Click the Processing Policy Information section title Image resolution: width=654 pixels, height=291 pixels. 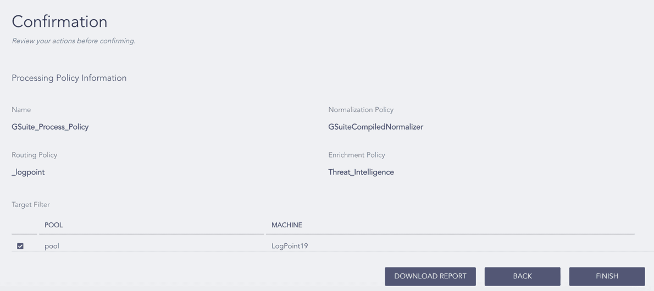point(69,78)
